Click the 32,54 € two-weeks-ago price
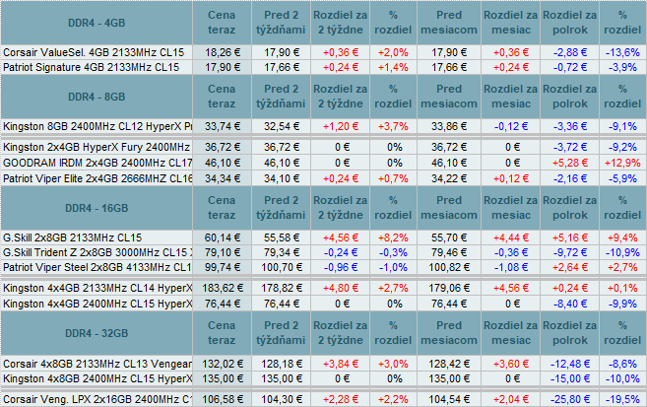The width and height of the screenshot is (647, 407). 281,126
